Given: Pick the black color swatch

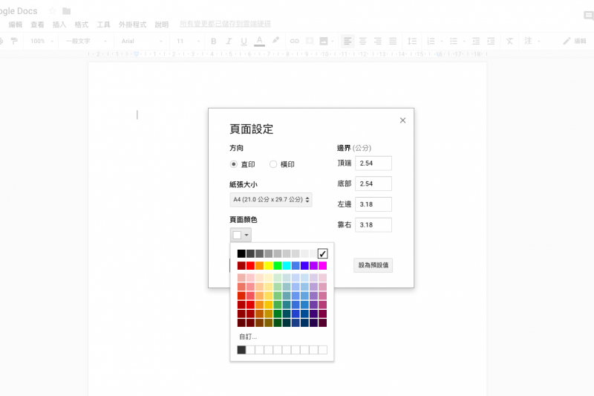Looking at the screenshot, I should point(241,253).
